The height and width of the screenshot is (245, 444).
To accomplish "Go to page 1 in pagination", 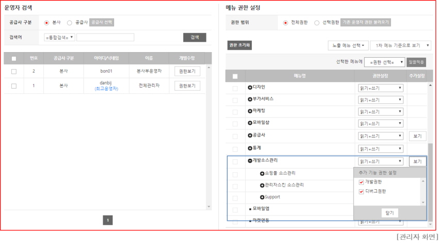I will pyautogui.click(x=107, y=220).
